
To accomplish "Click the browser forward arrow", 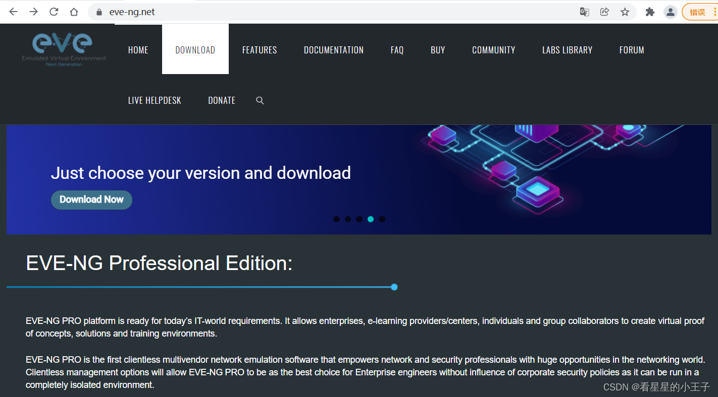I will (x=34, y=12).
